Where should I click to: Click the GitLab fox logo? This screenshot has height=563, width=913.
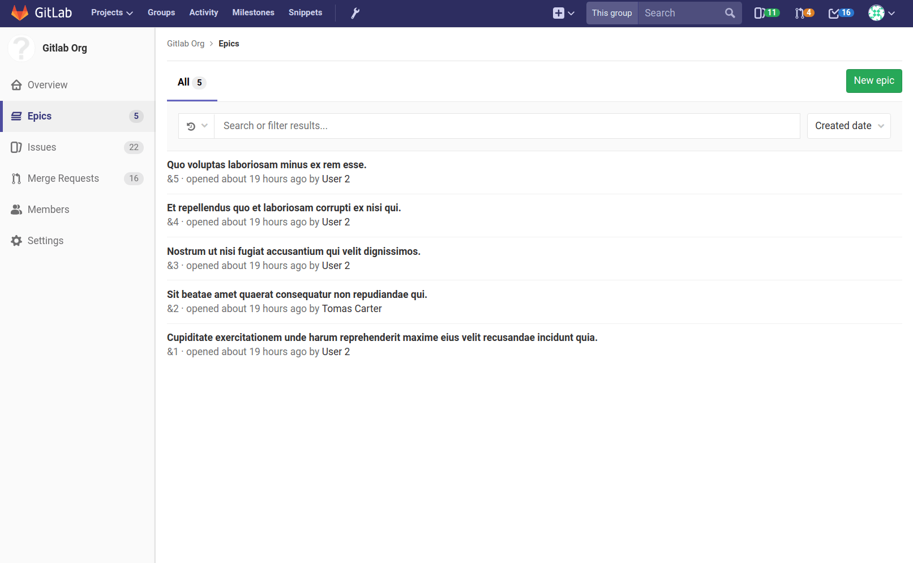coord(20,13)
